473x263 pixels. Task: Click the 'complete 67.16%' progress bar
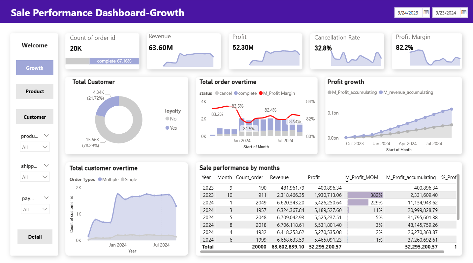pyautogui.click(x=114, y=61)
